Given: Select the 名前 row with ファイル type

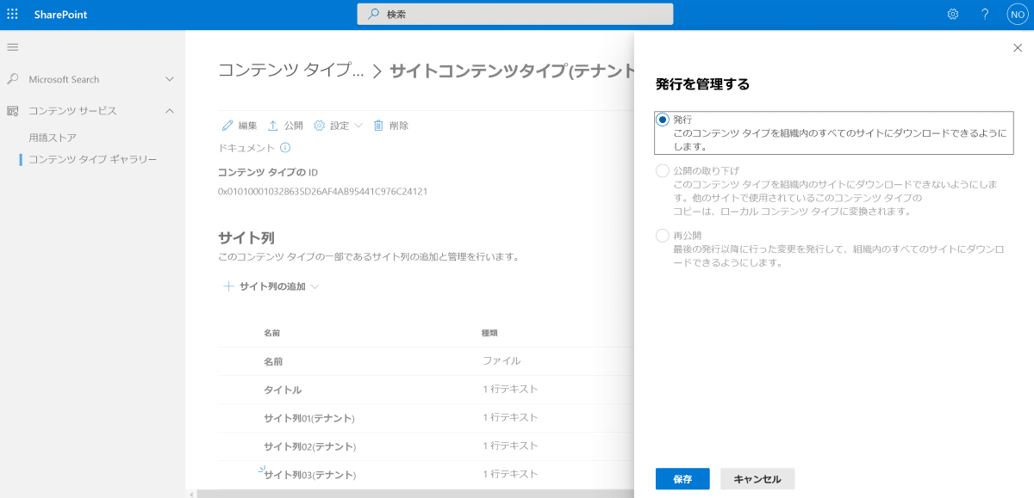Looking at the screenshot, I should pyautogui.click(x=426, y=361).
